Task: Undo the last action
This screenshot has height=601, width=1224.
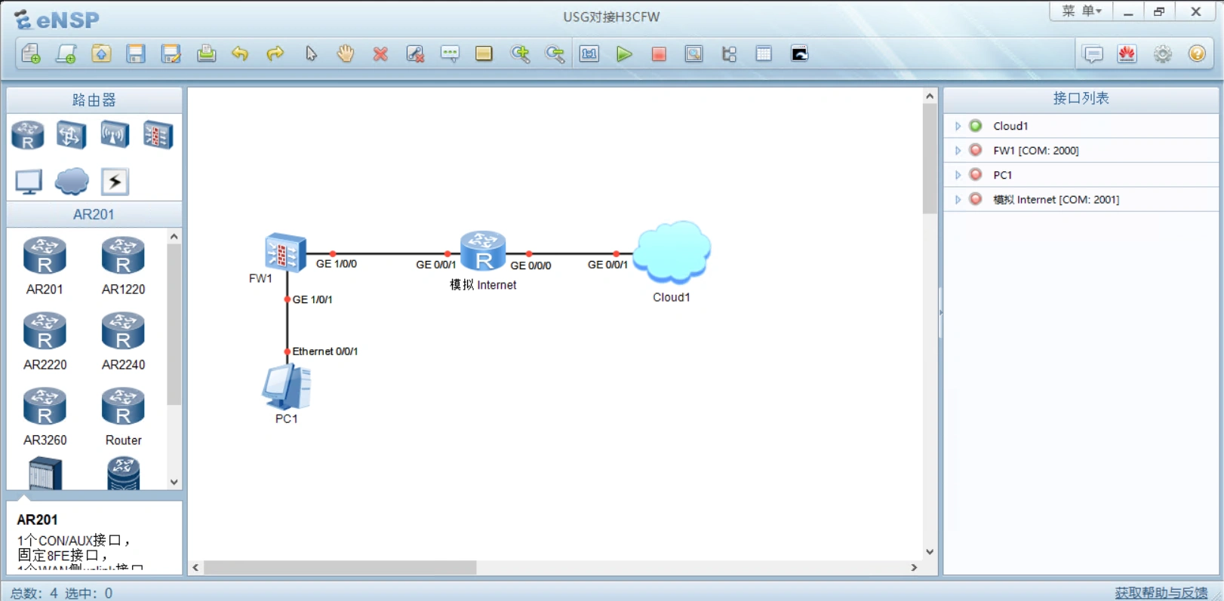Action: click(x=240, y=54)
